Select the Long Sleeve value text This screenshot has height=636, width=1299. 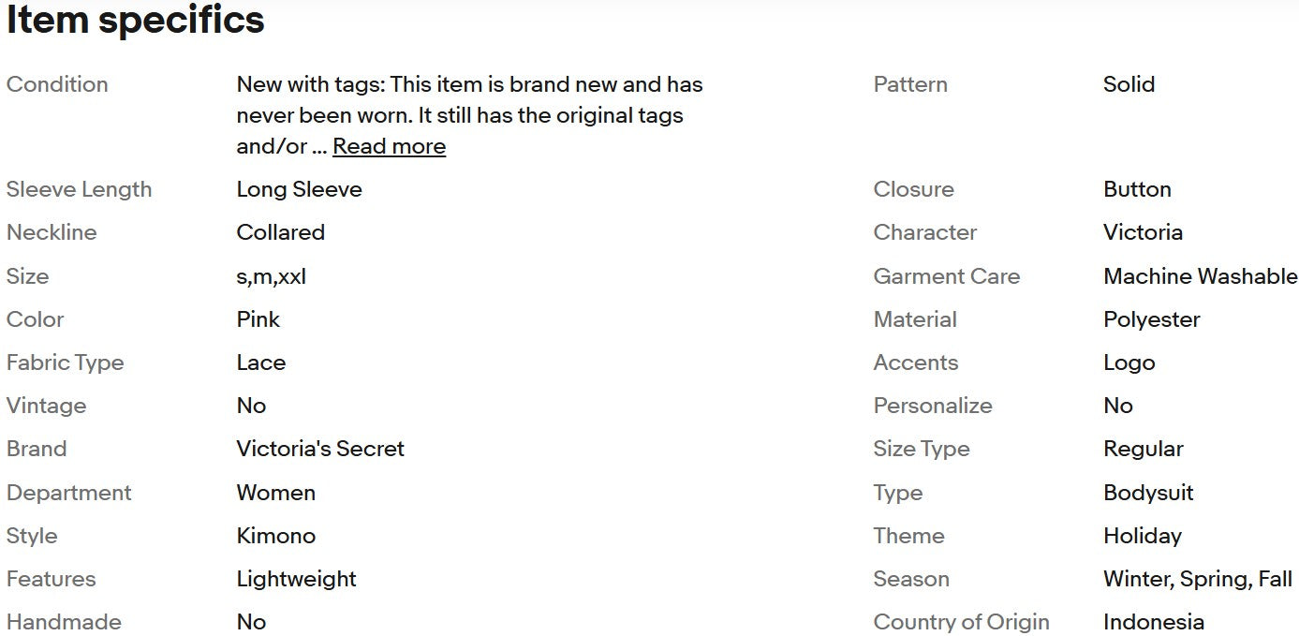click(299, 189)
